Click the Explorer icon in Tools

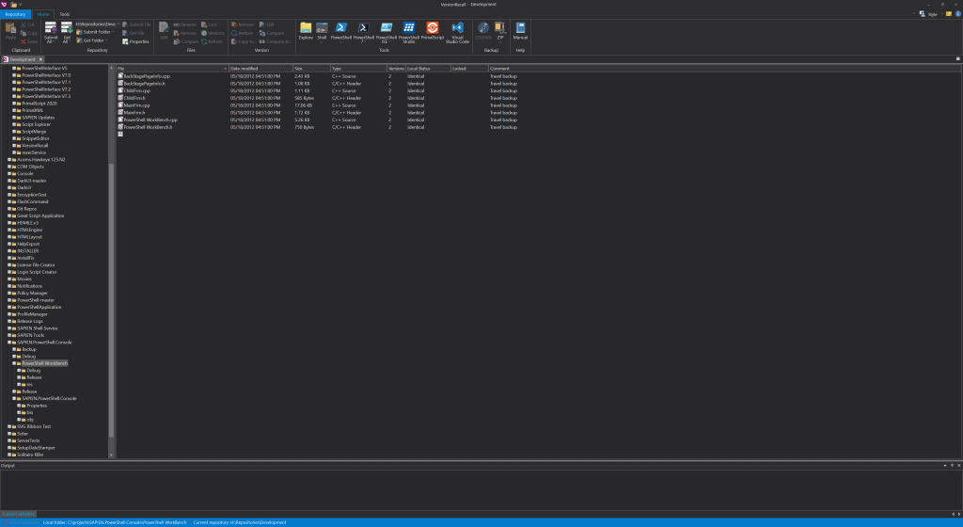point(306,31)
